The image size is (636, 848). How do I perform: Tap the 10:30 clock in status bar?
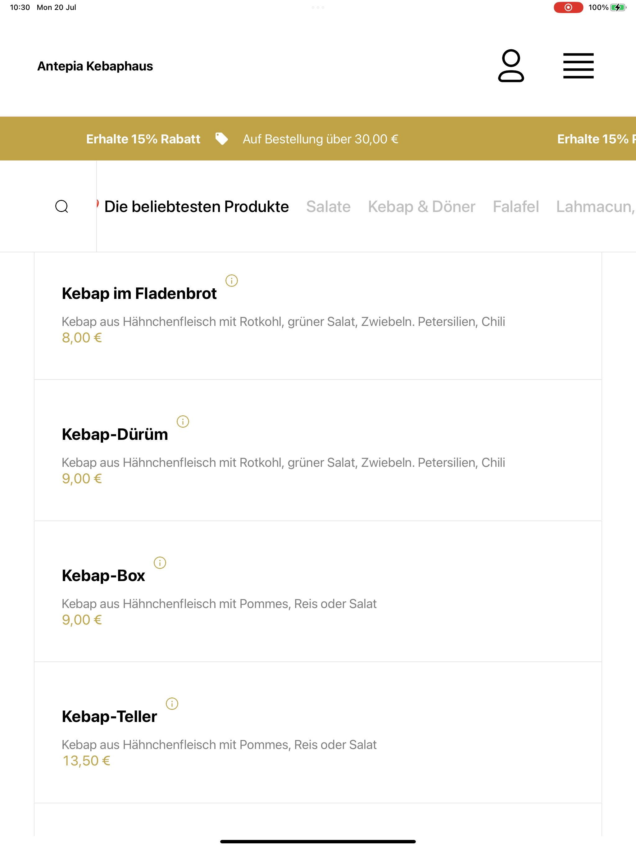(x=20, y=7)
